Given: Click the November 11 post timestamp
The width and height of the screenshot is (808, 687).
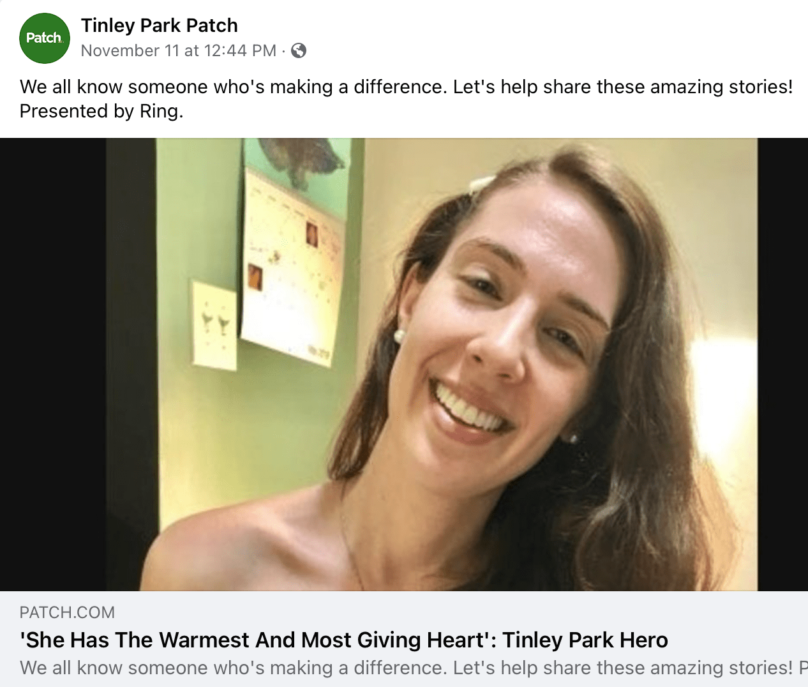Looking at the screenshot, I should [x=179, y=50].
